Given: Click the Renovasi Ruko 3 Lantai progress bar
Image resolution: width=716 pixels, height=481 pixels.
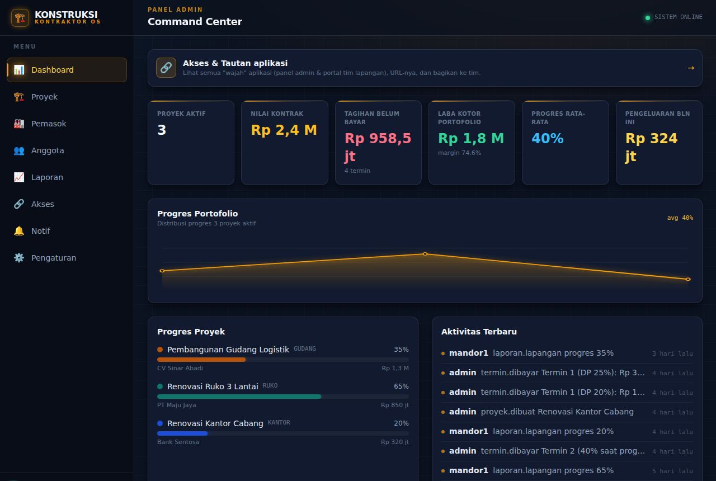Looking at the screenshot, I should coord(283,397).
